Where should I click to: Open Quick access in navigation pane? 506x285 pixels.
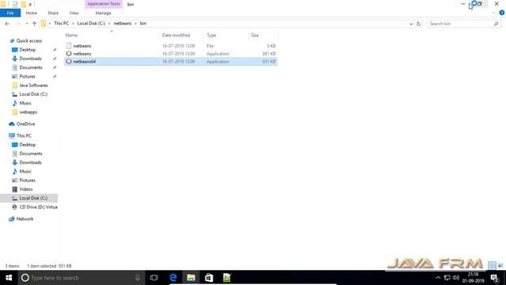click(29, 40)
